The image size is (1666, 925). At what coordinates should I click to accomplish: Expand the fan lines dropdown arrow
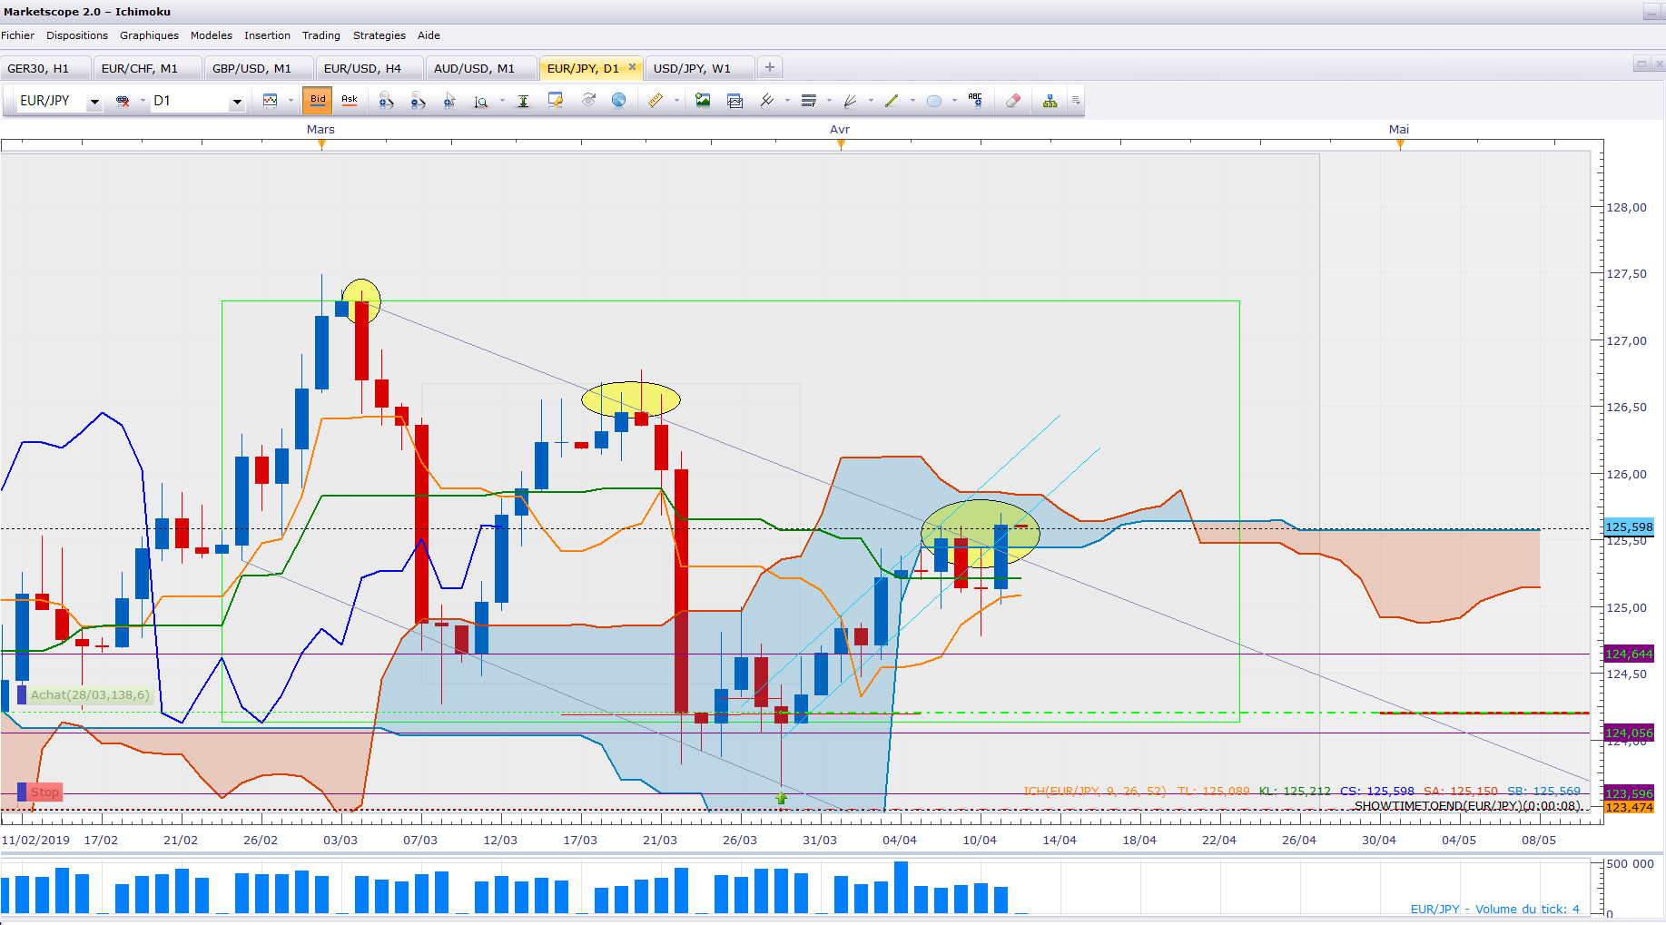click(x=871, y=101)
